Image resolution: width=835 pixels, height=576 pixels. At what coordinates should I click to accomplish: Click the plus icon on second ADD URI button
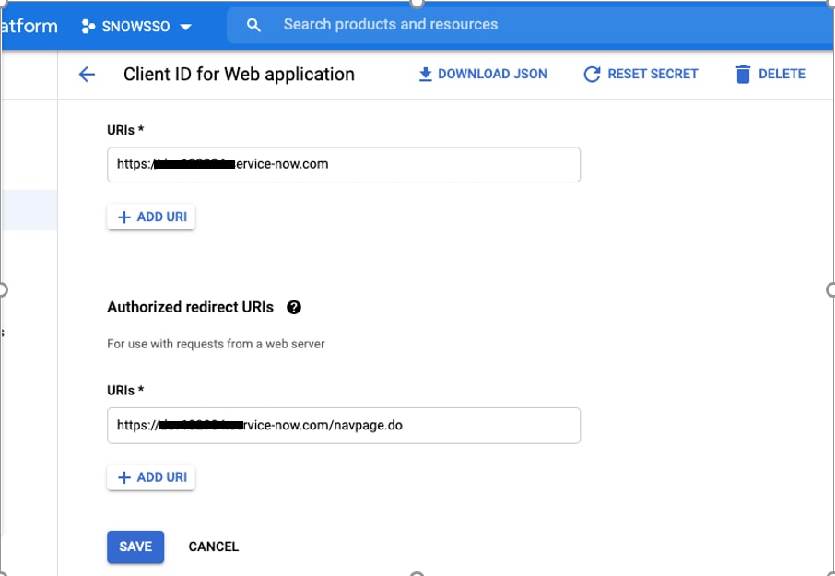tap(123, 477)
